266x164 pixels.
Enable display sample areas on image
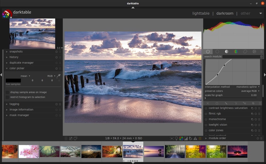7,92
